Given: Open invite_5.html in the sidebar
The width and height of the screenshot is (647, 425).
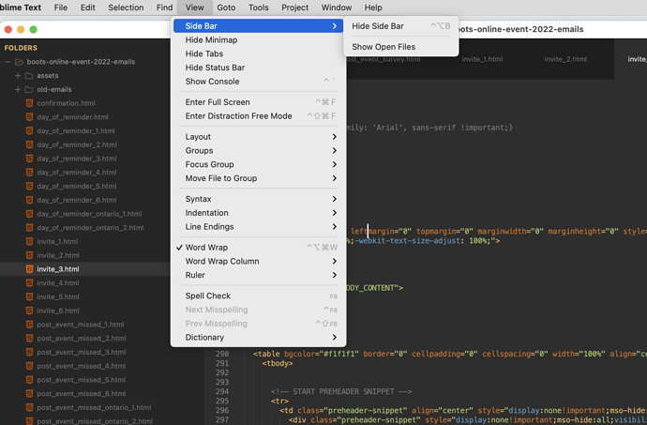Looking at the screenshot, I should [x=57, y=296].
